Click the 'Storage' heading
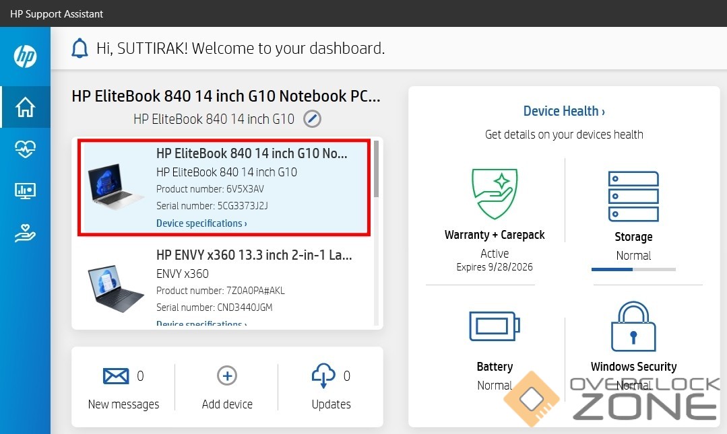This screenshot has width=727, height=434. [x=633, y=237]
